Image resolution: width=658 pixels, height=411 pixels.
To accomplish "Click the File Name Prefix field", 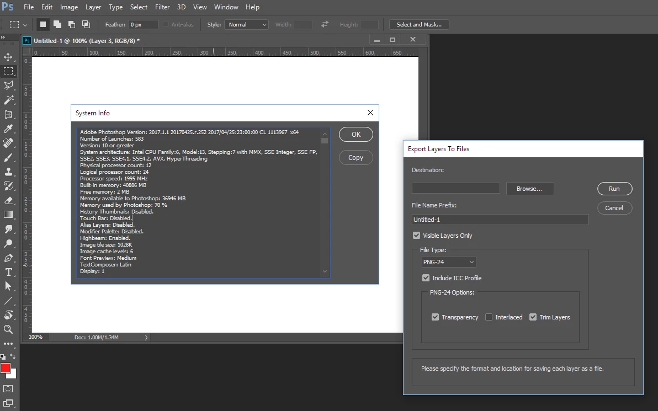I will [x=500, y=220].
